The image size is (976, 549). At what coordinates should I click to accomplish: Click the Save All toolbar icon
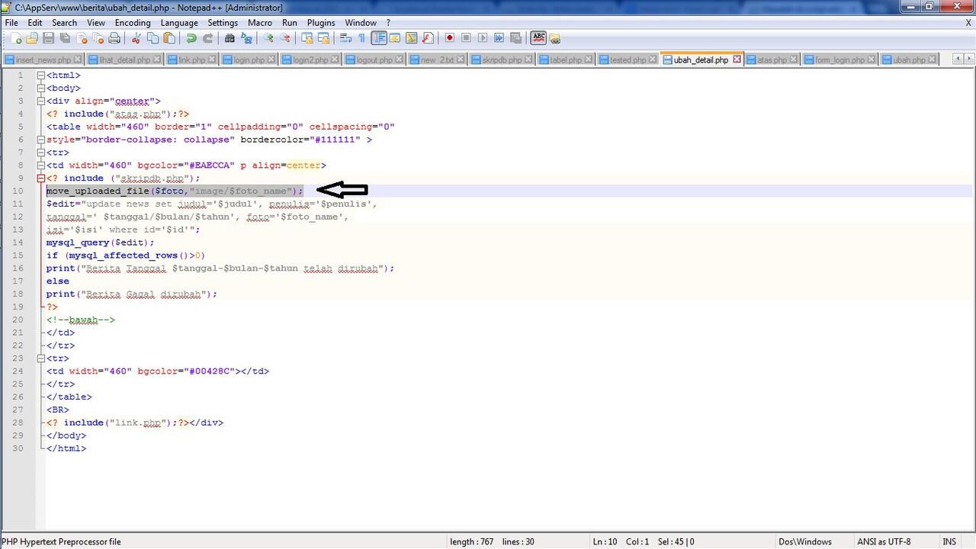65,38
